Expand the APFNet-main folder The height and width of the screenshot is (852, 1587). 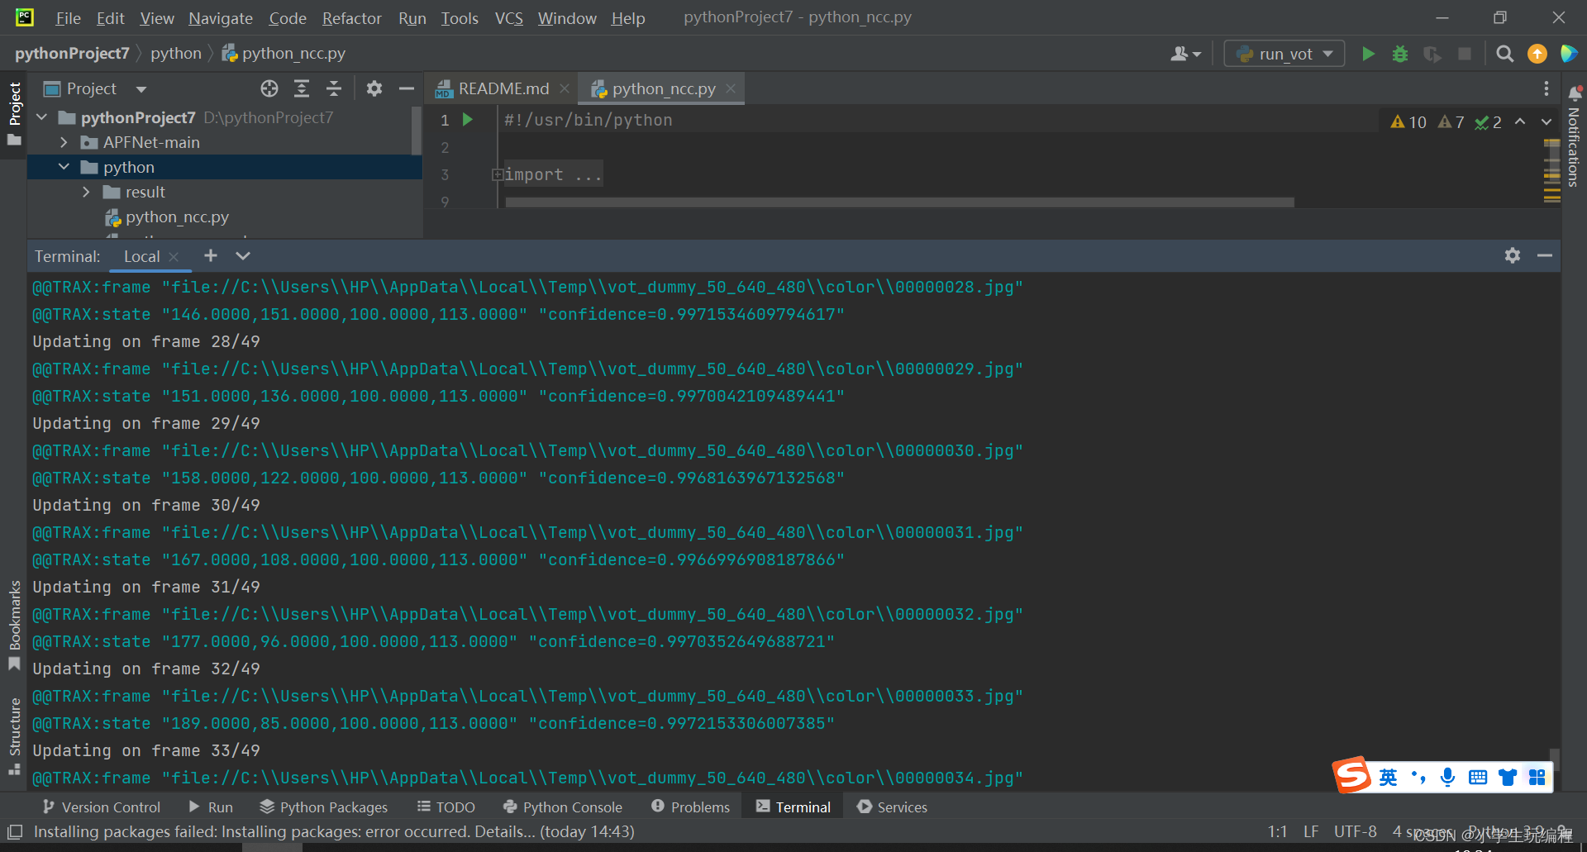coord(64,142)
